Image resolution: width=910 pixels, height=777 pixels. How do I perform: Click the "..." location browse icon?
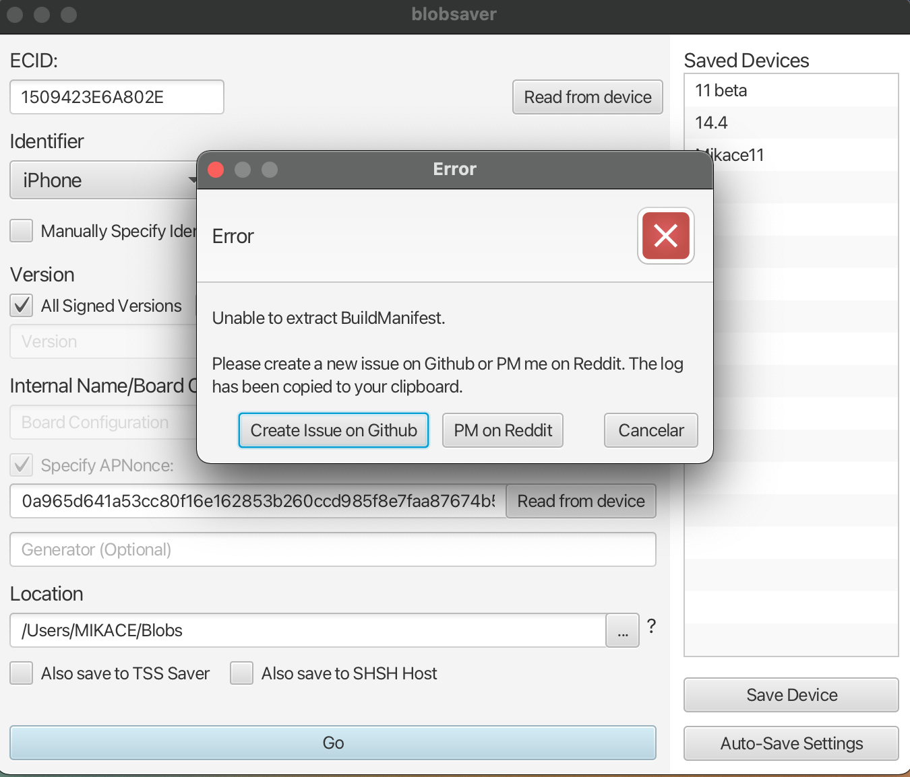coord(622,630)
